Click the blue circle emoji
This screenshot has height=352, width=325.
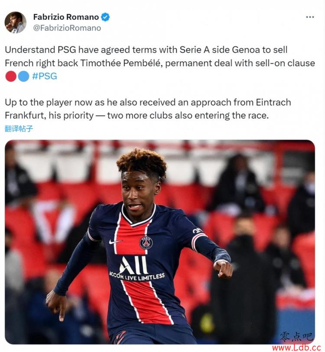23,76
